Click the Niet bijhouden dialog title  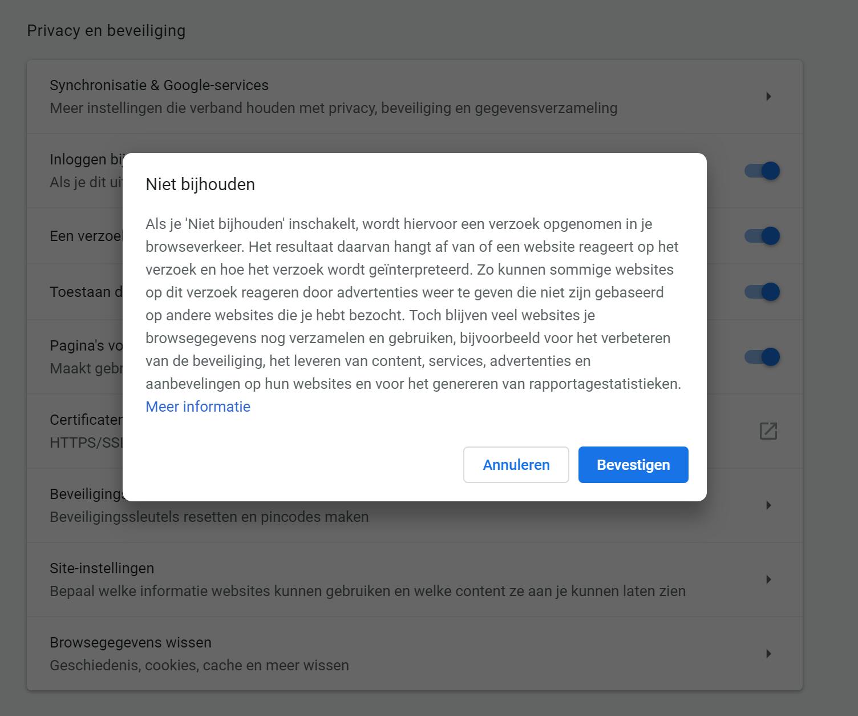[200, 184]
